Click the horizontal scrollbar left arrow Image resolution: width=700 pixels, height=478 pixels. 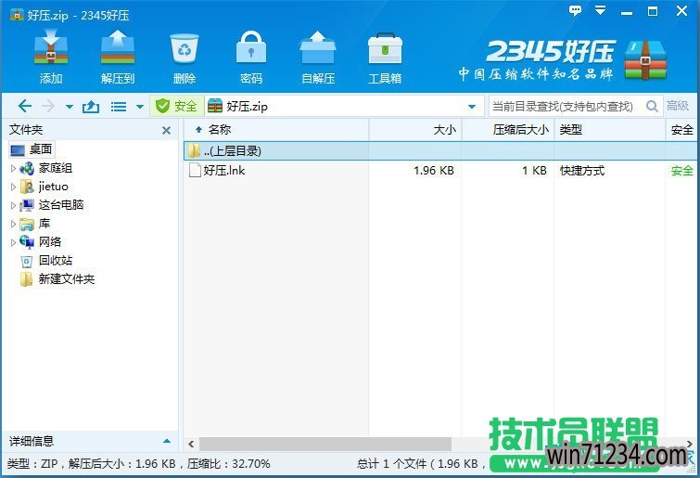click(191, 445)
